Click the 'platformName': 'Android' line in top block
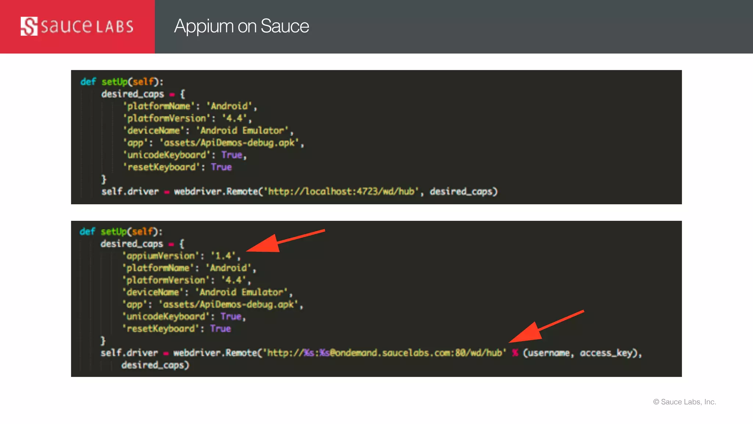Screen dimensions: 753x424 (x=190, y=106)
